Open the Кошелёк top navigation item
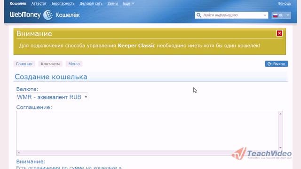 18,3
